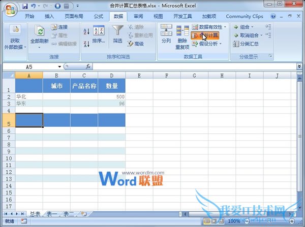Switch to Page Break Preview in status bar

(x=221, y=221)
